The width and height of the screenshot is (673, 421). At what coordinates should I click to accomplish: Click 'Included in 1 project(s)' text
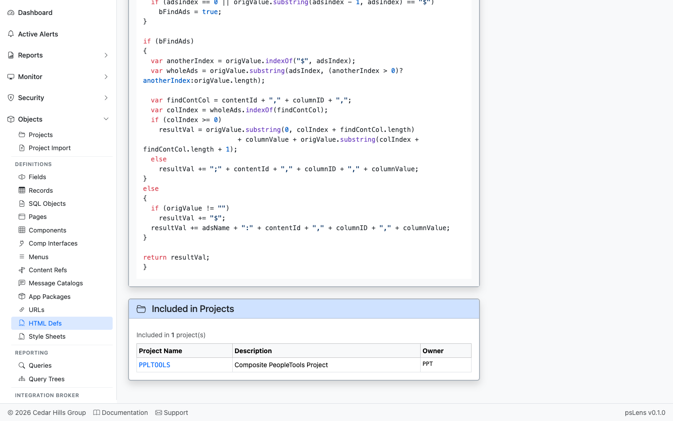pos(171,335)
